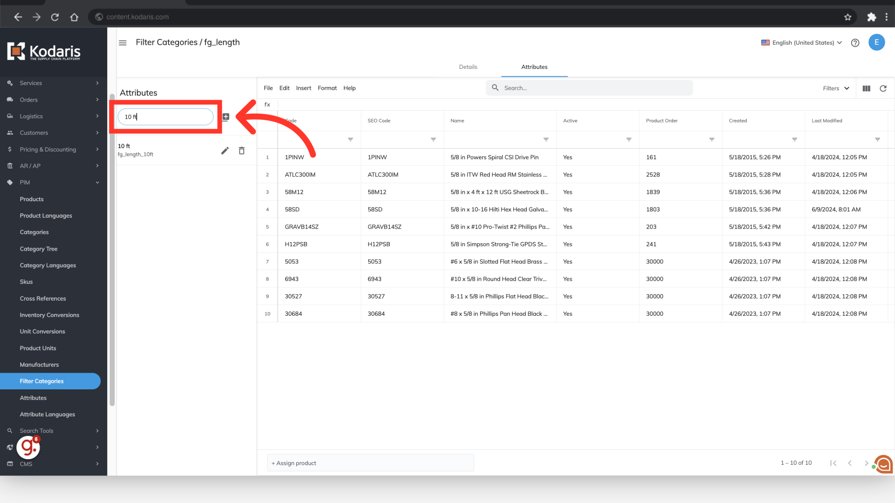This screenshot has height=503, width=895.
Task: Click the Product Order column filter icon
Action: (x=711, y=140)
